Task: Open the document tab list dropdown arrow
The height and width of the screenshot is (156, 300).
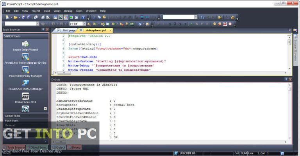Action: pos(290,30)
